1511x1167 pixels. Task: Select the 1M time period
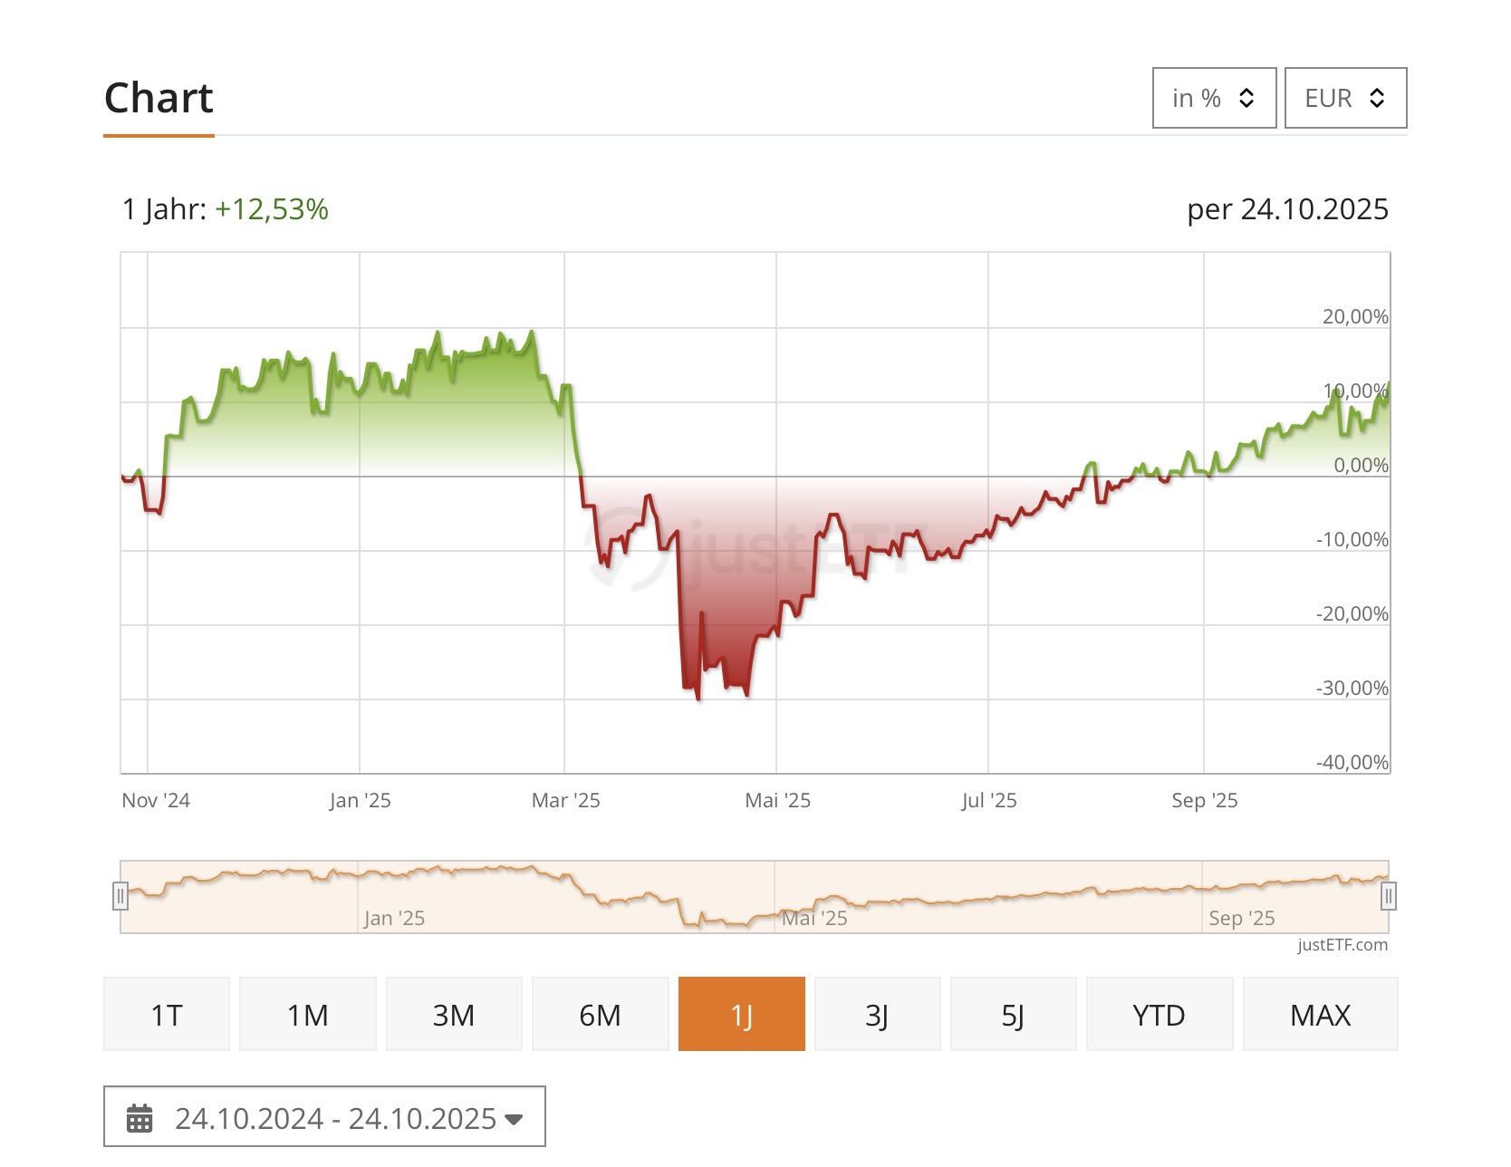click(x=307, y=1014)
